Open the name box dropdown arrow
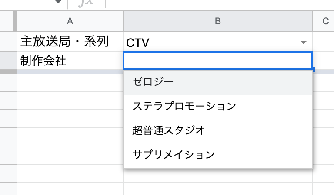 click(x=58, y=3)
